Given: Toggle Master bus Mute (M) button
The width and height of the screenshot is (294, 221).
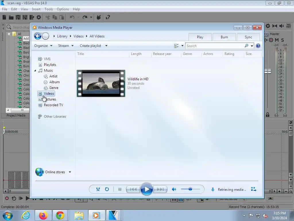Looking at the screenshot, I should coord(276,40).
